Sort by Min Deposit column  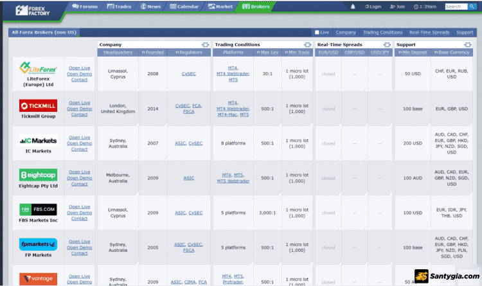coord(413,52)
